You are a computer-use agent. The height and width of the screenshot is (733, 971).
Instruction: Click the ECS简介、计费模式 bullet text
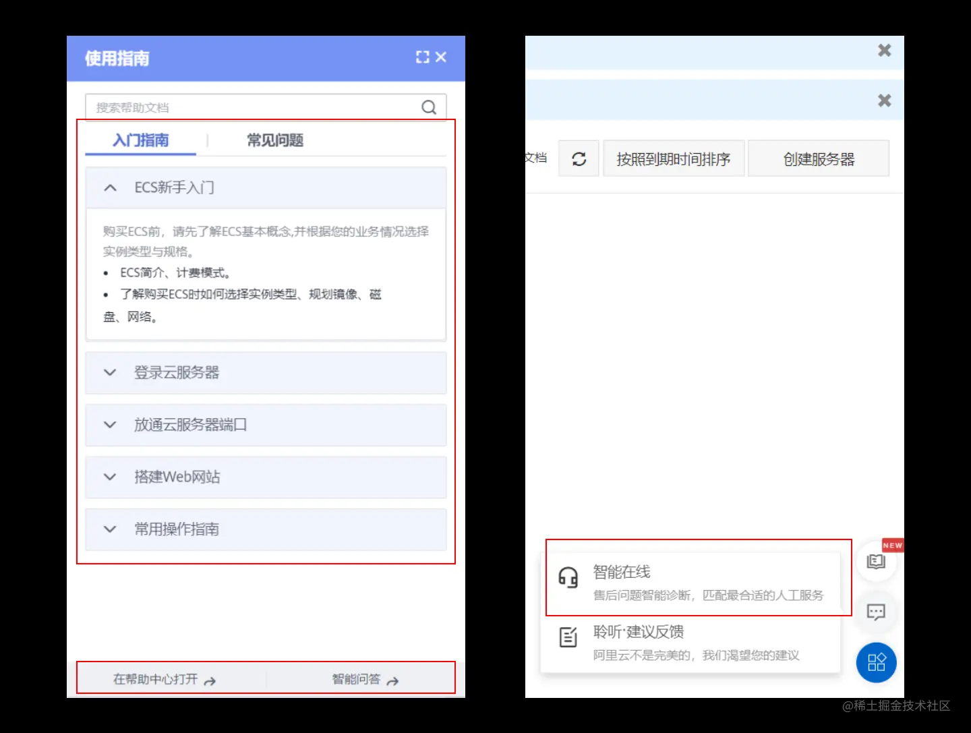(x=176, y=272)
